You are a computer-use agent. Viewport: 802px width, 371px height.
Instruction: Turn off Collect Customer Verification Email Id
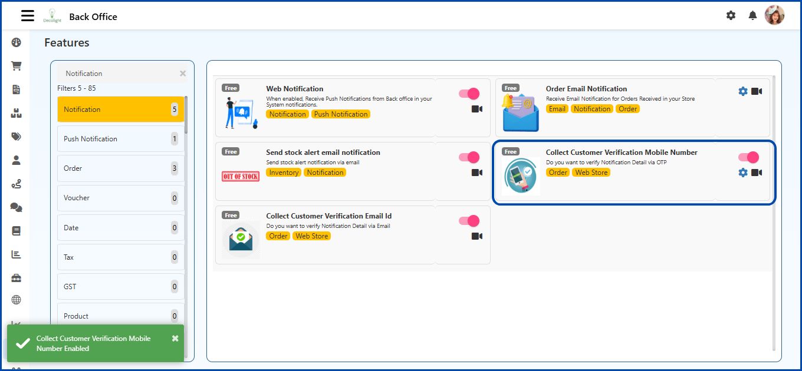pyautogui.click(x=468, y=220)
